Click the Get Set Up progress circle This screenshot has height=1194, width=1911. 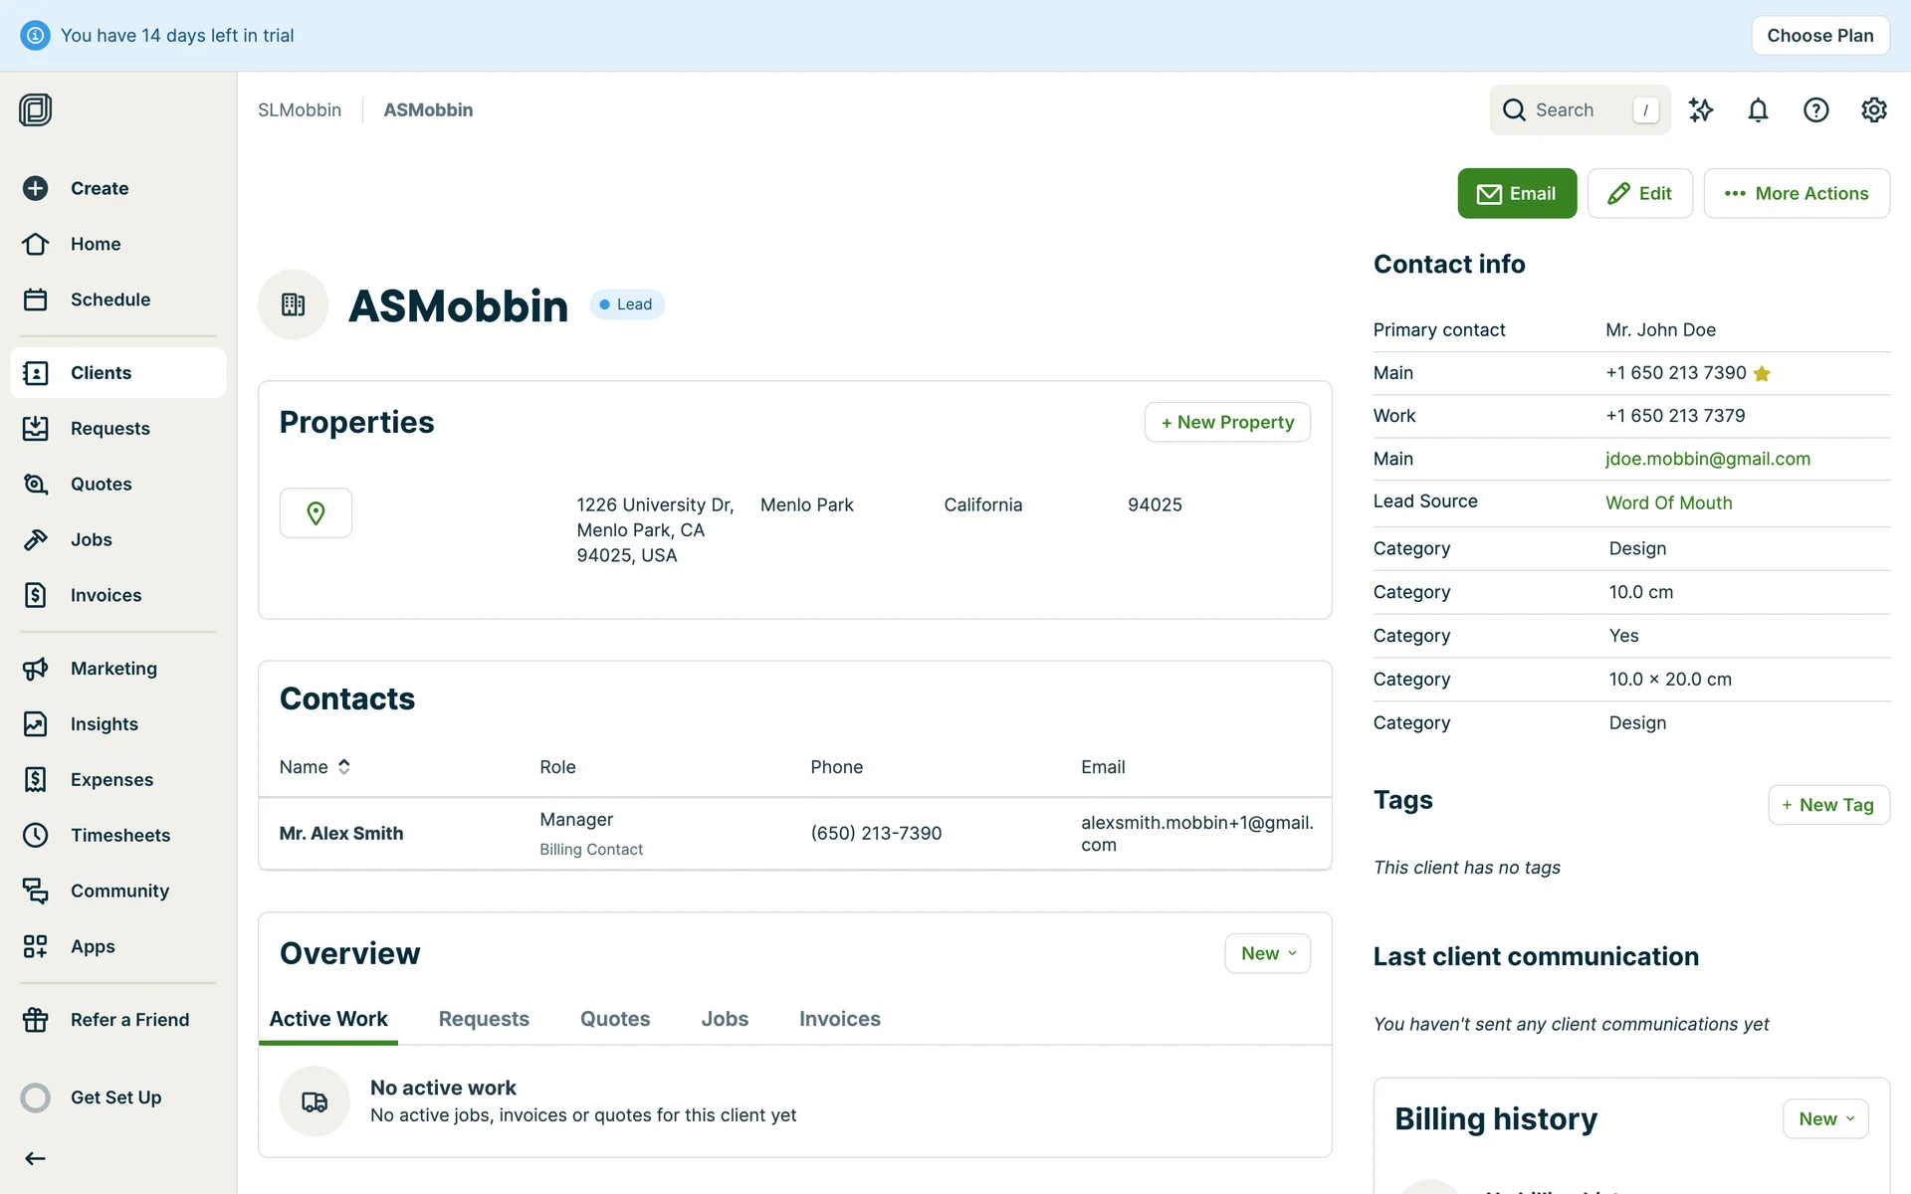coord(36,1097)
